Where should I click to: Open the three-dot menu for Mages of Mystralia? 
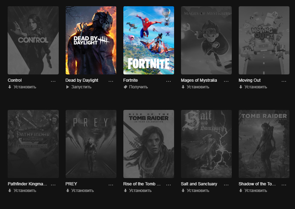[226, 81]
